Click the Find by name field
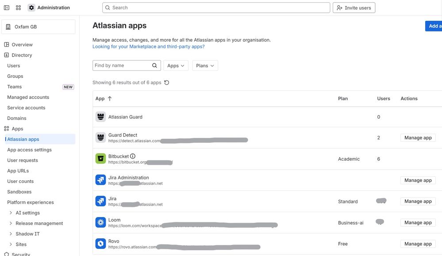The height and width of the screenshot is (256, 442). 127,66
